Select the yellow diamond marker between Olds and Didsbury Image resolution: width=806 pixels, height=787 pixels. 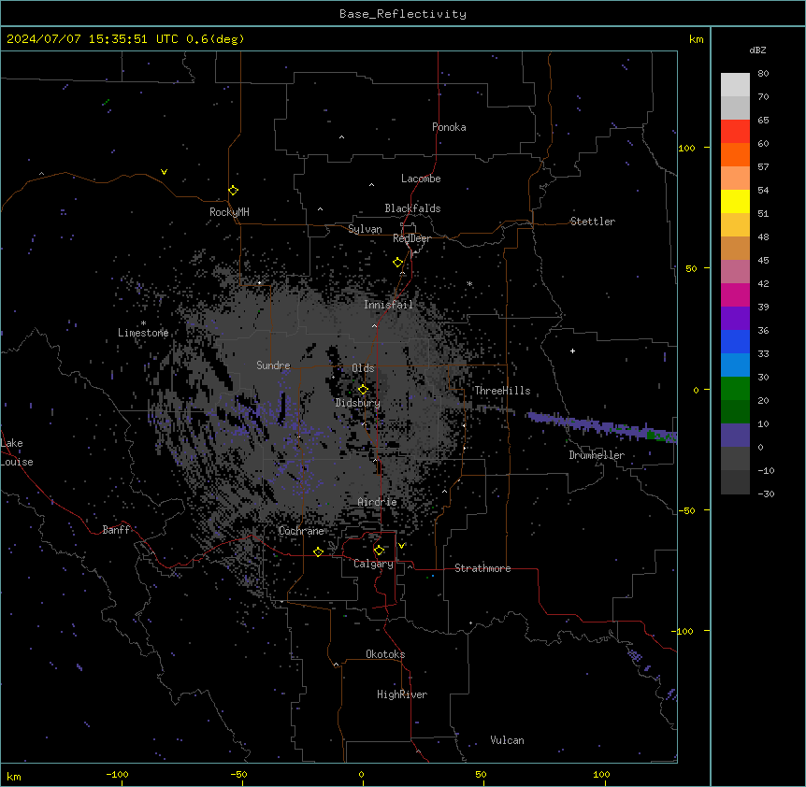pos(363,390)
